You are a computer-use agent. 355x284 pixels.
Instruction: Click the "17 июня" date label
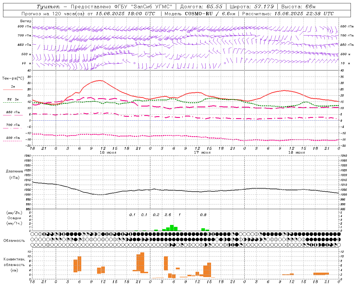click(x=202, y=153)
